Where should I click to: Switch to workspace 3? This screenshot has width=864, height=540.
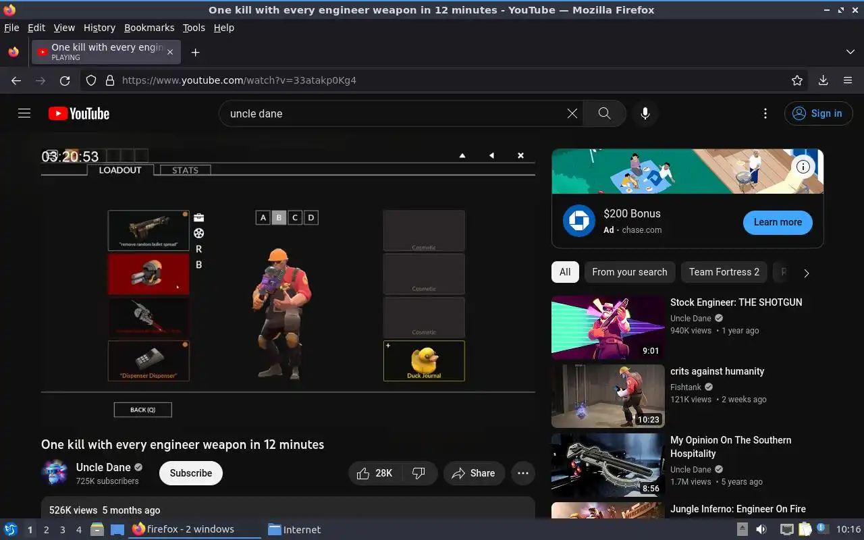62,530
